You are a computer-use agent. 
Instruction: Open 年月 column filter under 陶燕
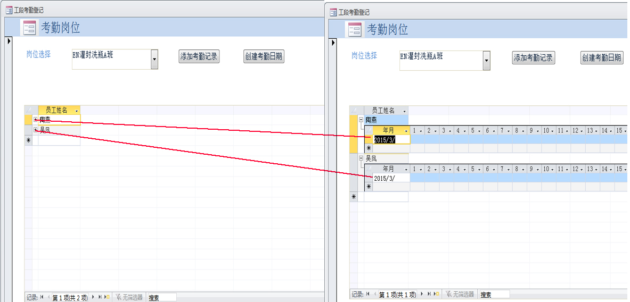pos(406,130)
